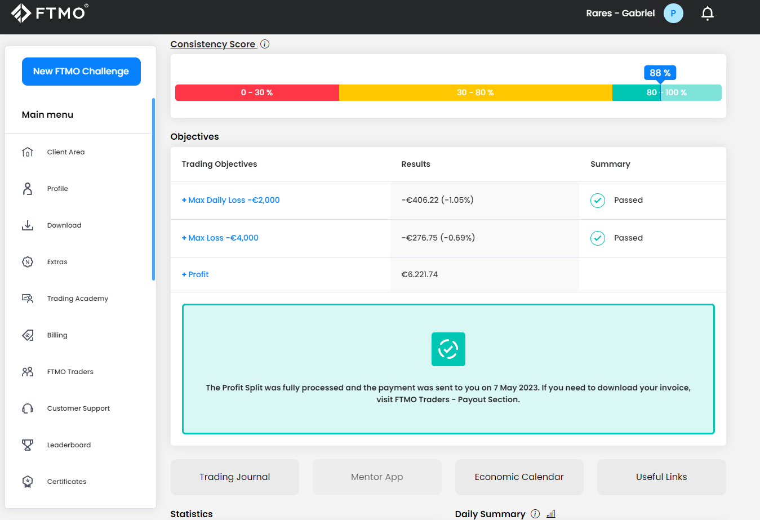Open the Trading Journal button

[235, 477]
